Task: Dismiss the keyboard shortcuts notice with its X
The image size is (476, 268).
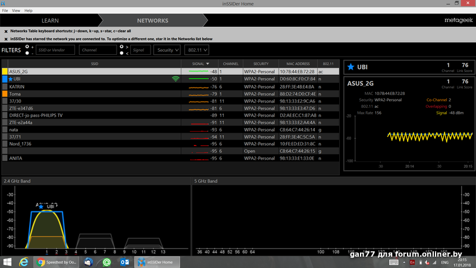Action: (x=6, y=31)
